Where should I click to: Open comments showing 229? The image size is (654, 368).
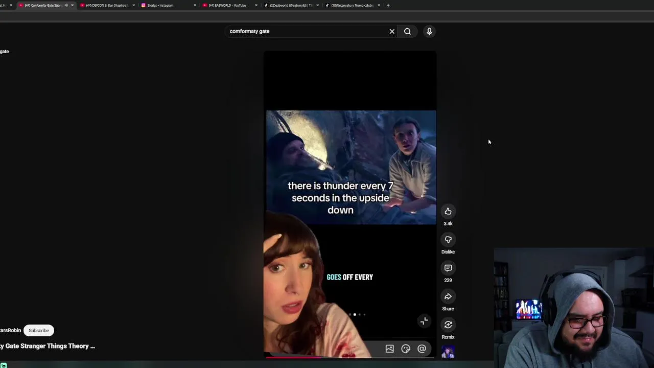448,268
